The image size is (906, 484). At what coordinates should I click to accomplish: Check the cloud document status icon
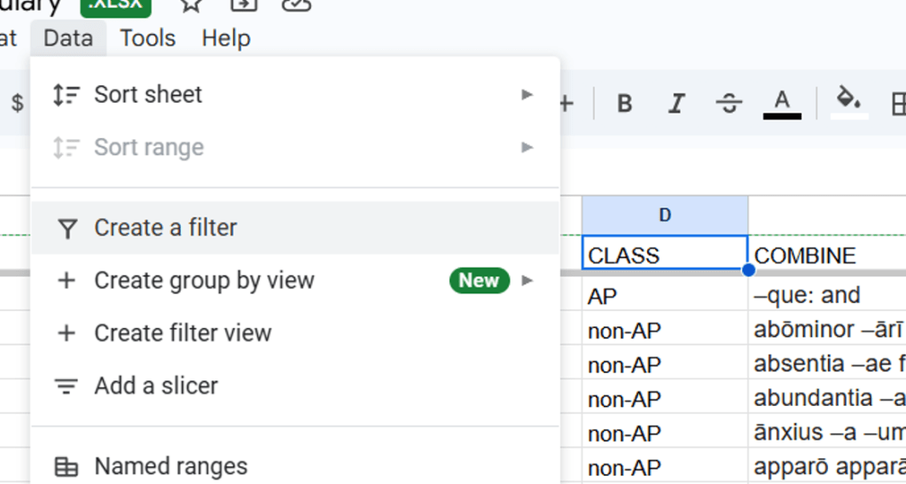296,4
